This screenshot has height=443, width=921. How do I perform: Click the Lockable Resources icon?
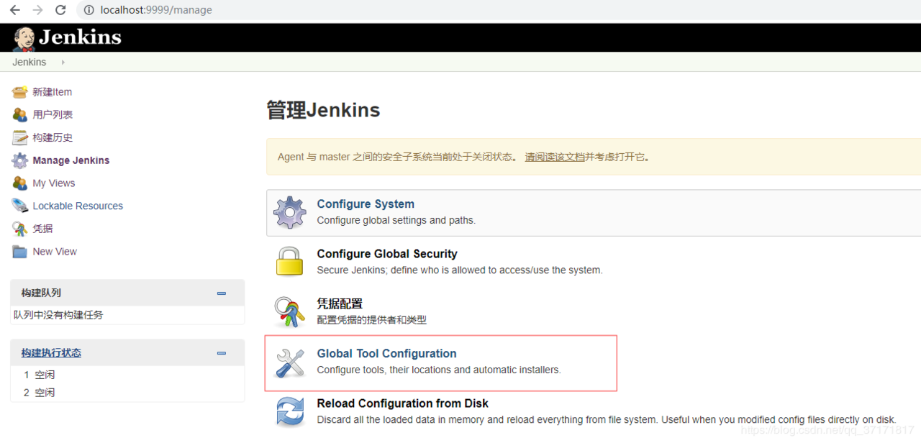(19, 206)
